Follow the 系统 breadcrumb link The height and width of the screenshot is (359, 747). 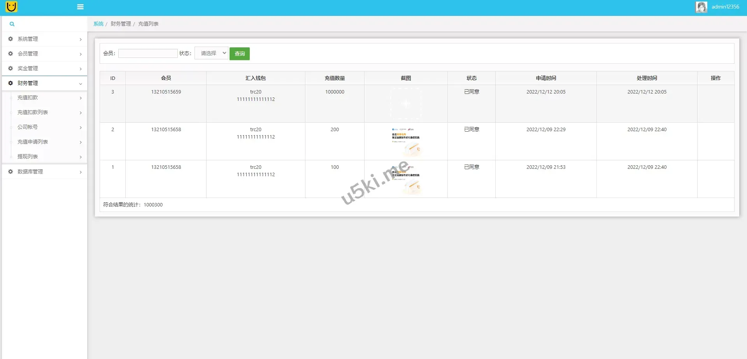(98, 24)
